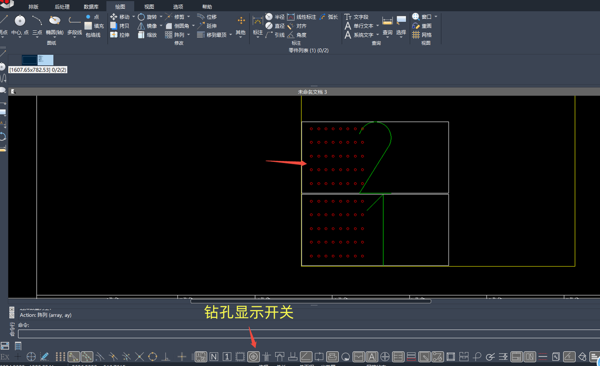Click the 线性标注 linear dimension tool
This screenshot has width=600, height=366.
(x=302, y=17)
